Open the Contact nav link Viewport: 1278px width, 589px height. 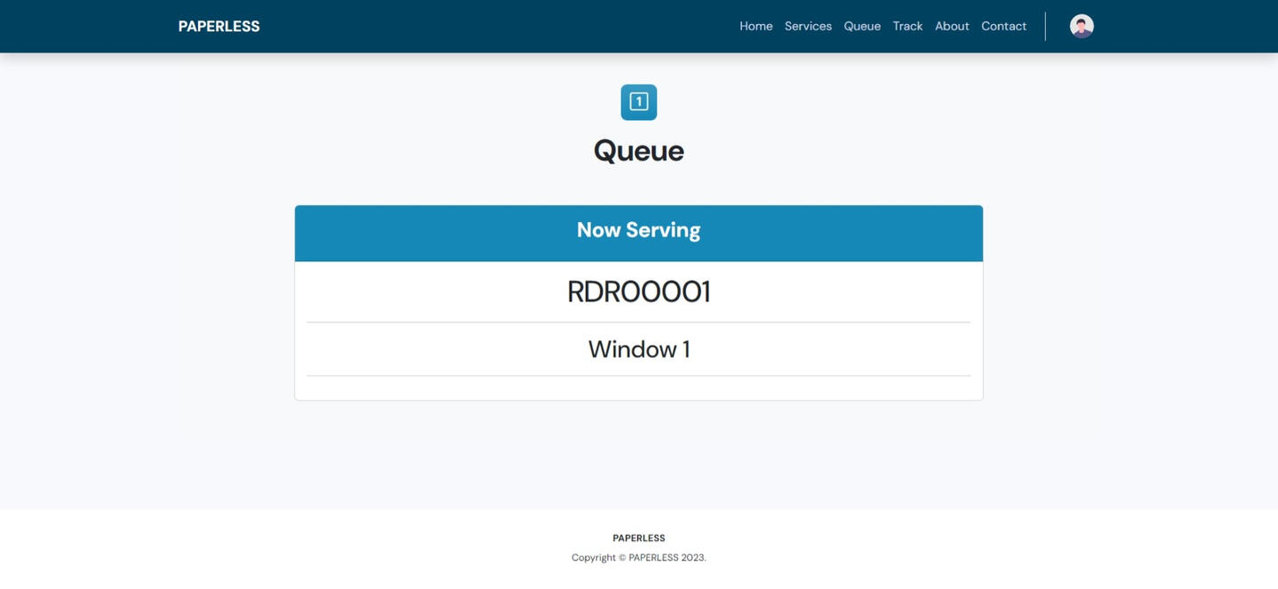point(1003,27)
